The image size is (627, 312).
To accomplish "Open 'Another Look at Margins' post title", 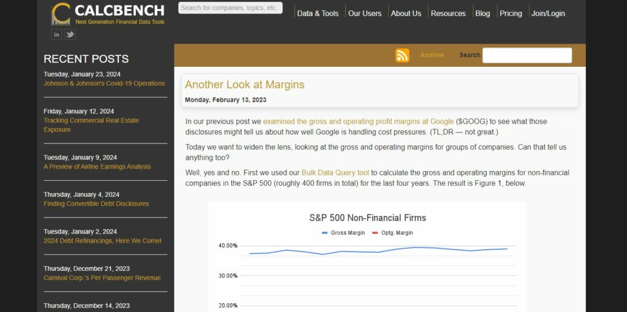I will pos(244,85).
